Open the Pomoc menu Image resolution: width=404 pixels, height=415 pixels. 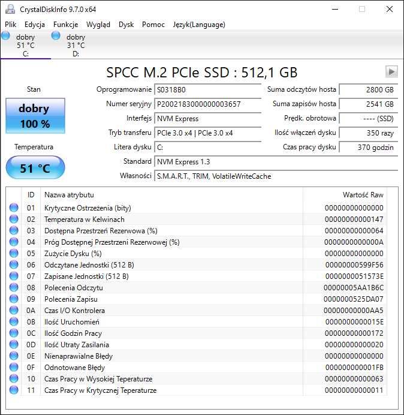pos(153,25)
